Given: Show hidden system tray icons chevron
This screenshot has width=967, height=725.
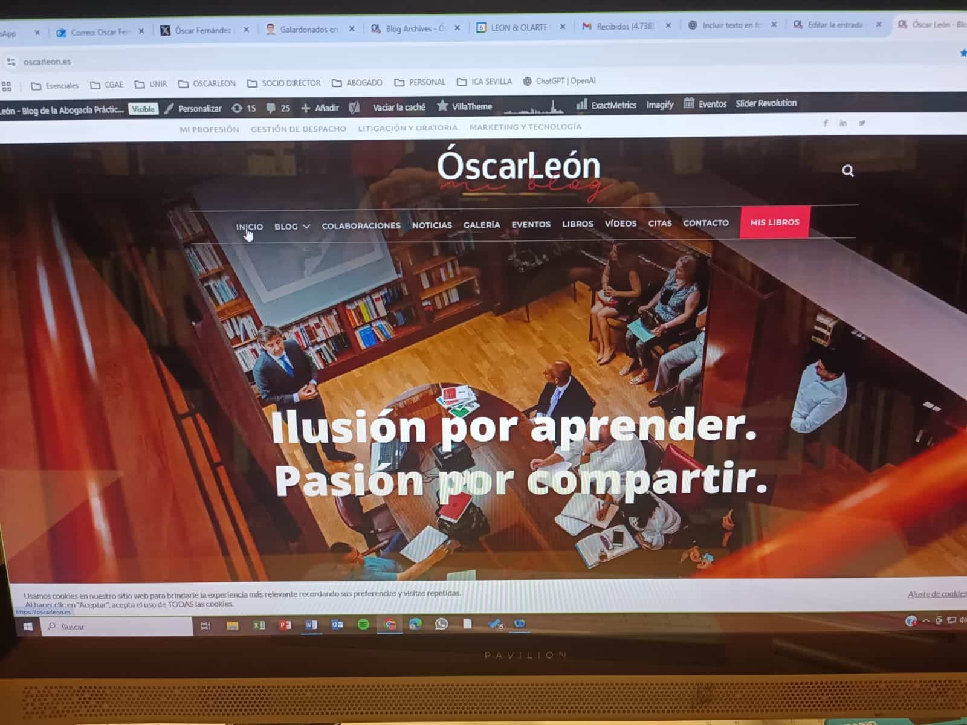Looking at the screenshot, I should click(x=925, y=620).
